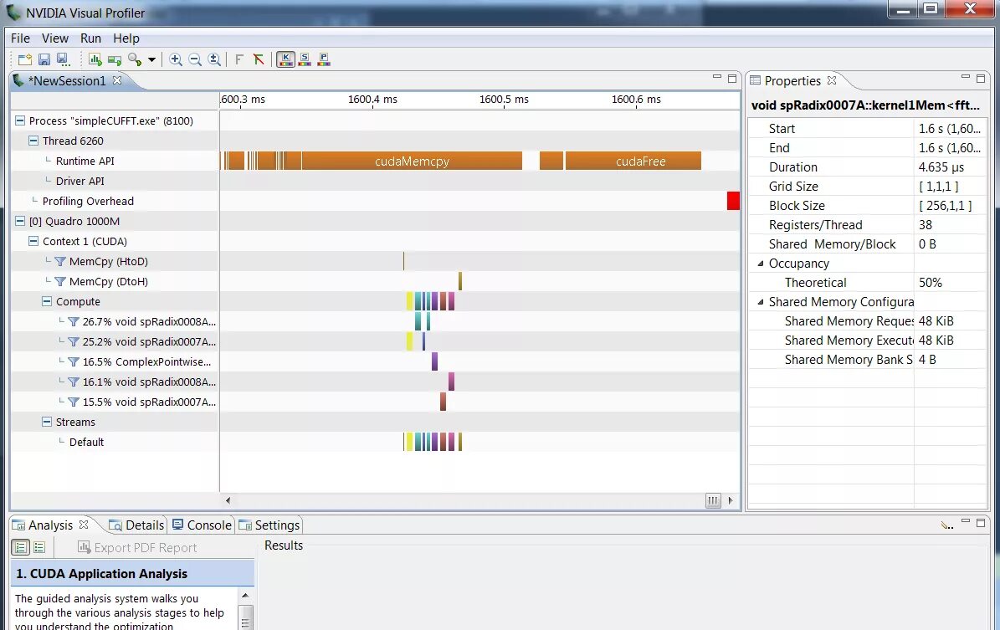Click filter icon on MemCpy (DtoH) row
The height and width of the screenshot is (630, 1000).
[x=60, y=282]
